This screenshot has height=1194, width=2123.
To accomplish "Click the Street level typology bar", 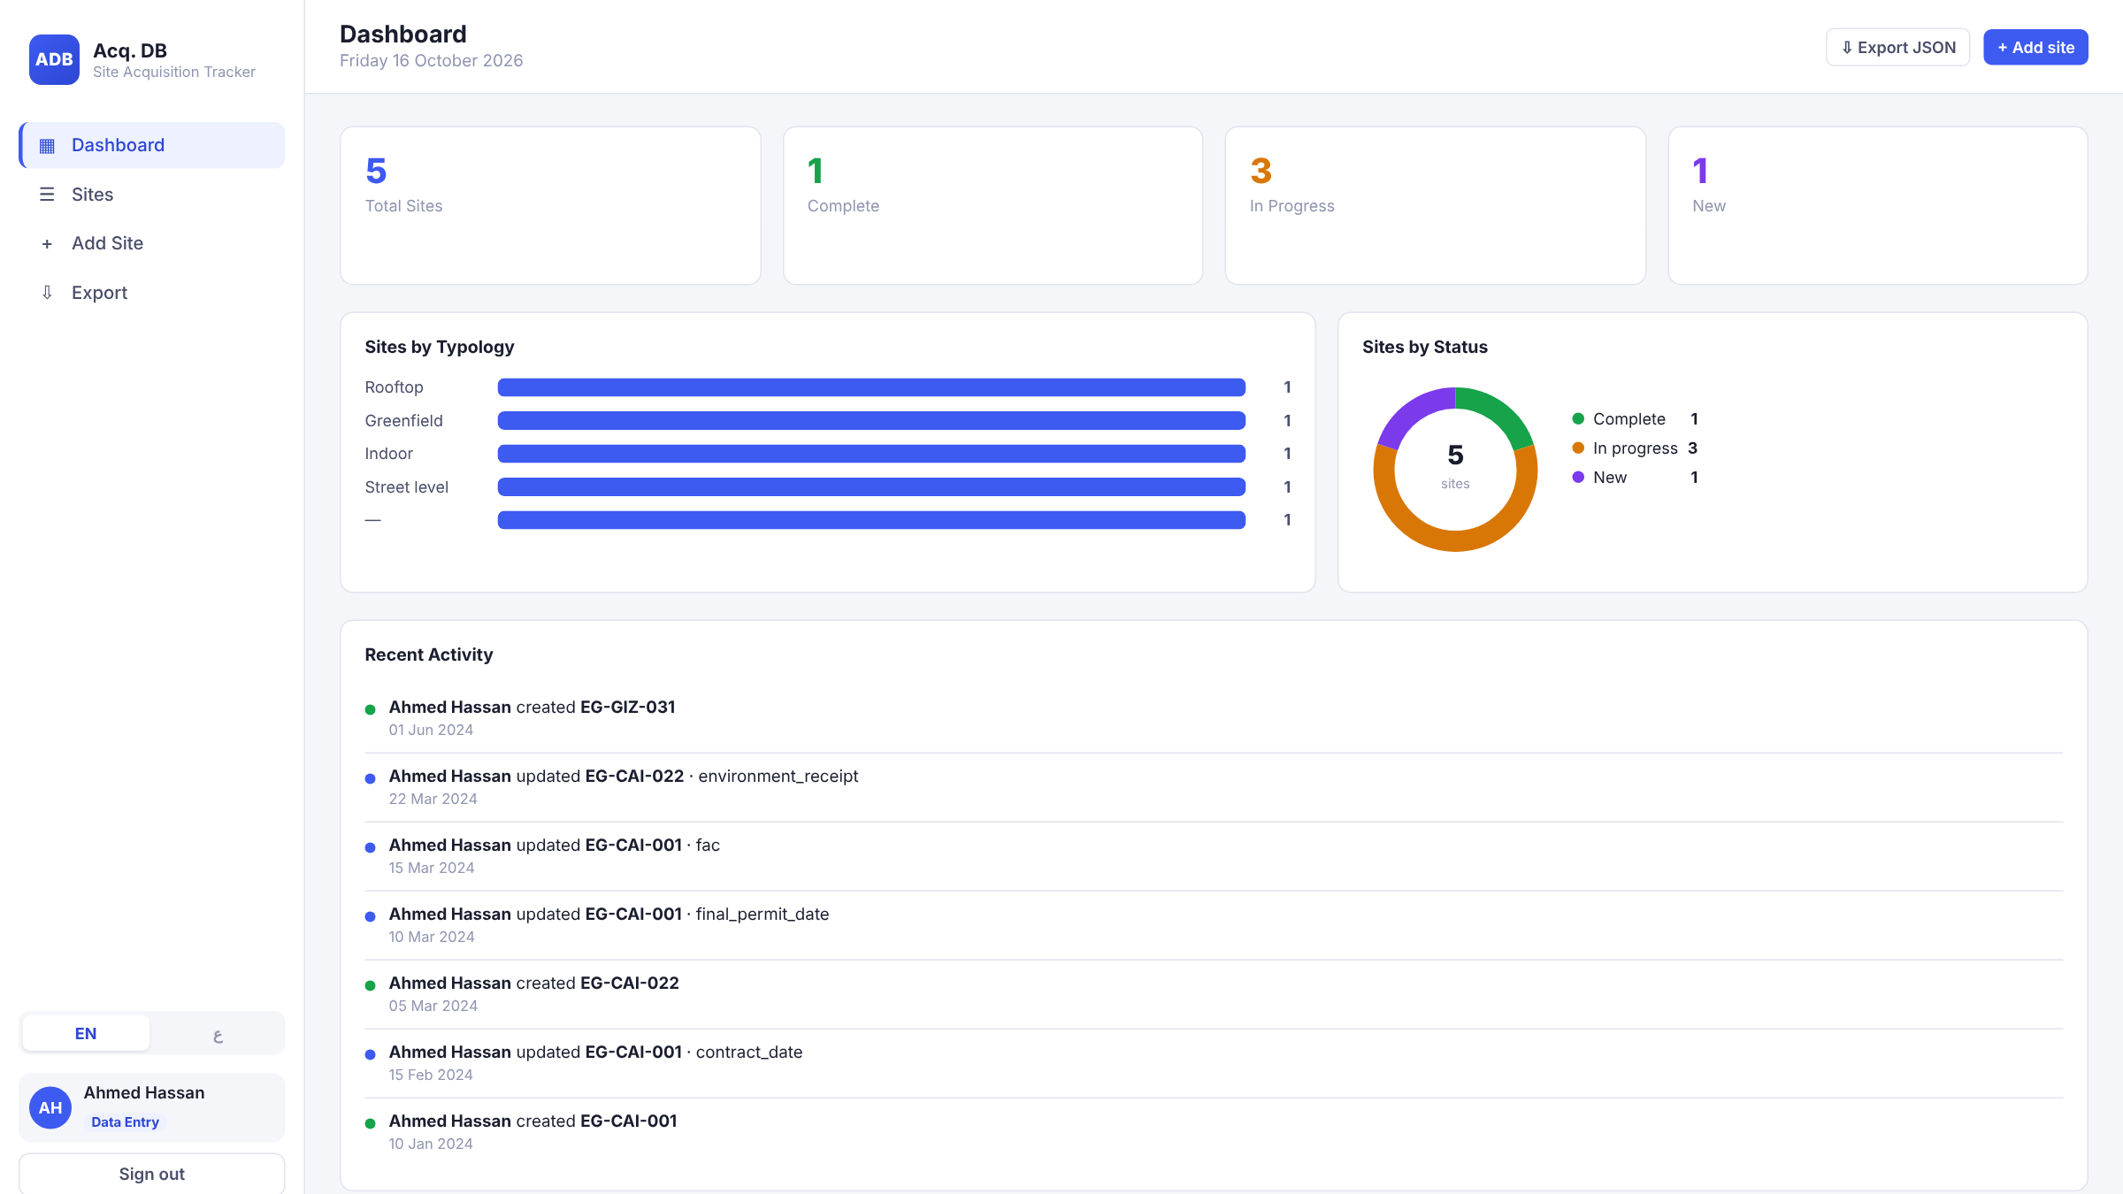I will click(871, 487).
